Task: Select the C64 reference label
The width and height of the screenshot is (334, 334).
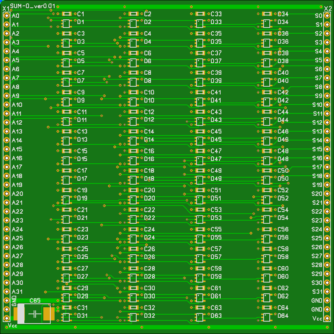Action: 283,308
